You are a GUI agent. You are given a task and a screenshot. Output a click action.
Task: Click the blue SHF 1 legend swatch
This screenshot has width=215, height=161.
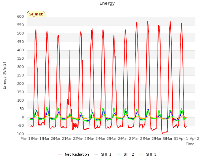point(96,155)
